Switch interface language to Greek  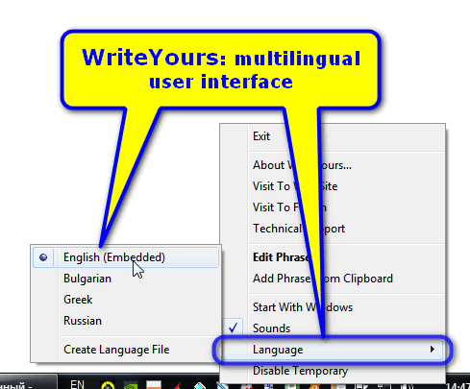pos(126,300)
